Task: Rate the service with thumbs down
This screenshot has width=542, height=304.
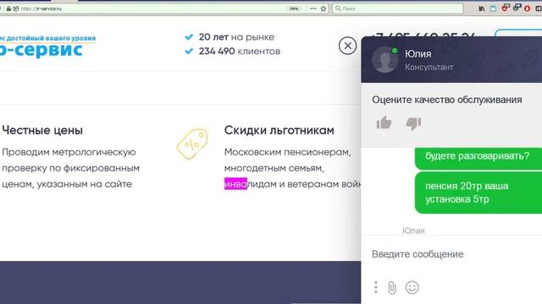Action: coord(413,123)
